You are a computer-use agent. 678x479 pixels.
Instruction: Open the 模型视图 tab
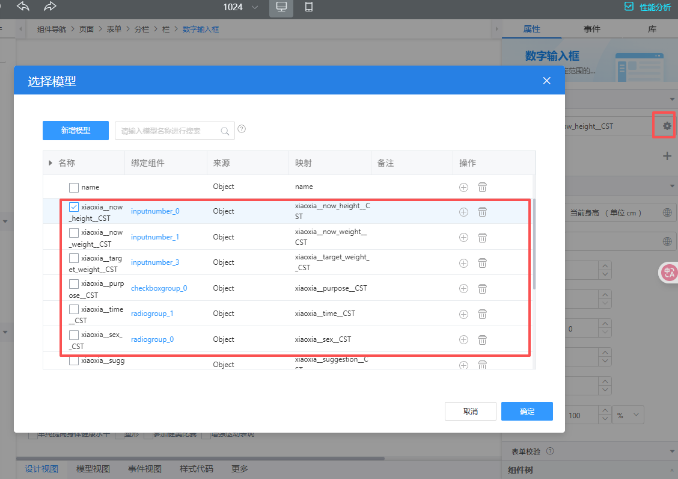(93, 469)
